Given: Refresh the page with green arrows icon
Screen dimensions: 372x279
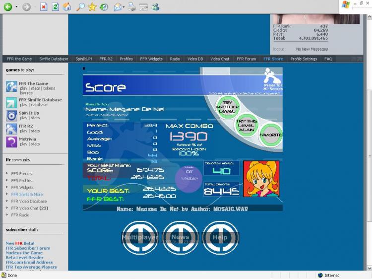Looking at the screenshot, I should point(55,7).
